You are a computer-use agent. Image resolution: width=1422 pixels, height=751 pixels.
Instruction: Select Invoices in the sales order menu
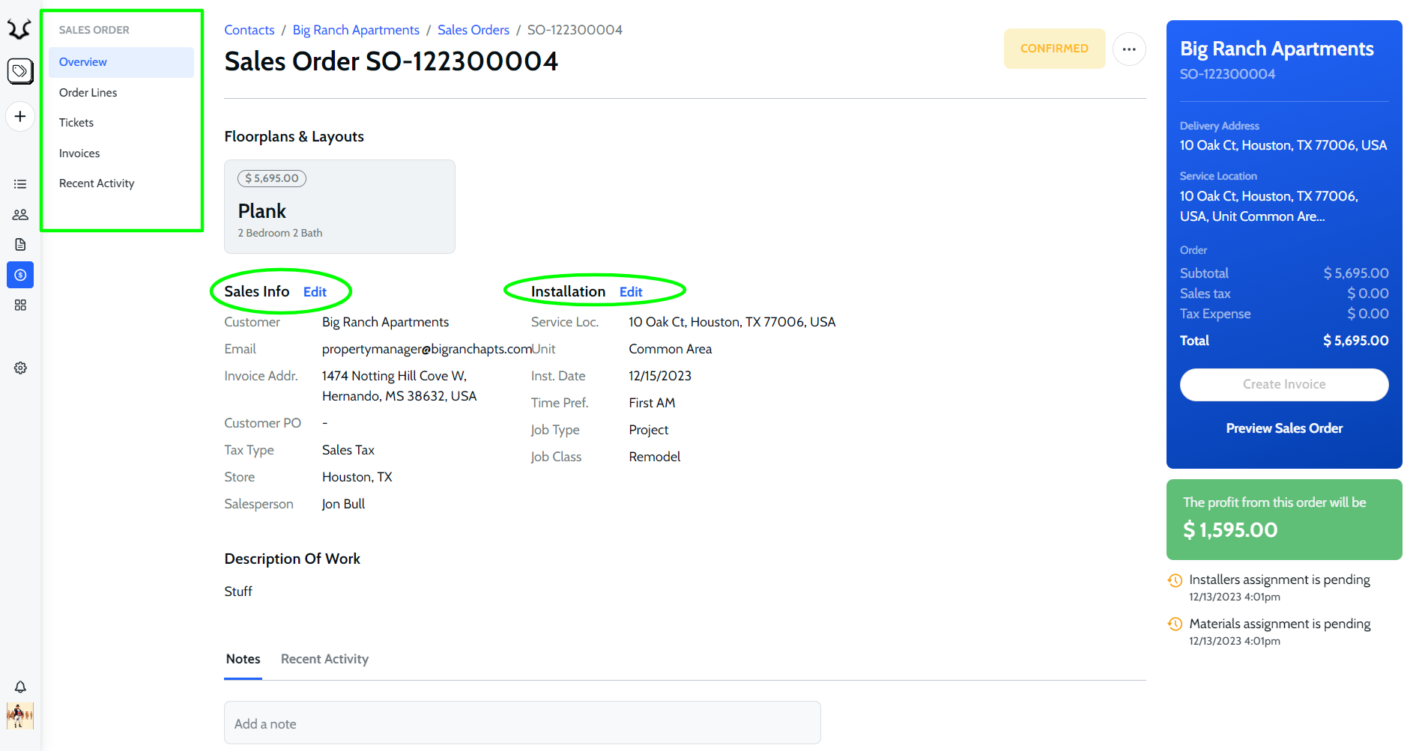click(x=79, y=153)
